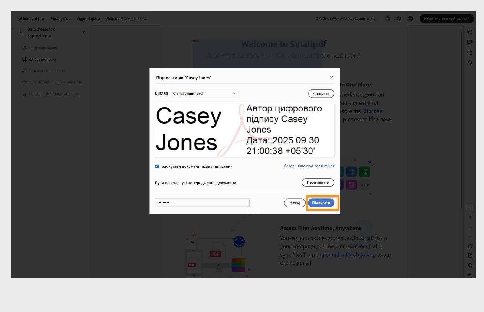Open the 'Перетворити' menu
The height and width of the screenshot is (312, 484).
tap(88, 19)
